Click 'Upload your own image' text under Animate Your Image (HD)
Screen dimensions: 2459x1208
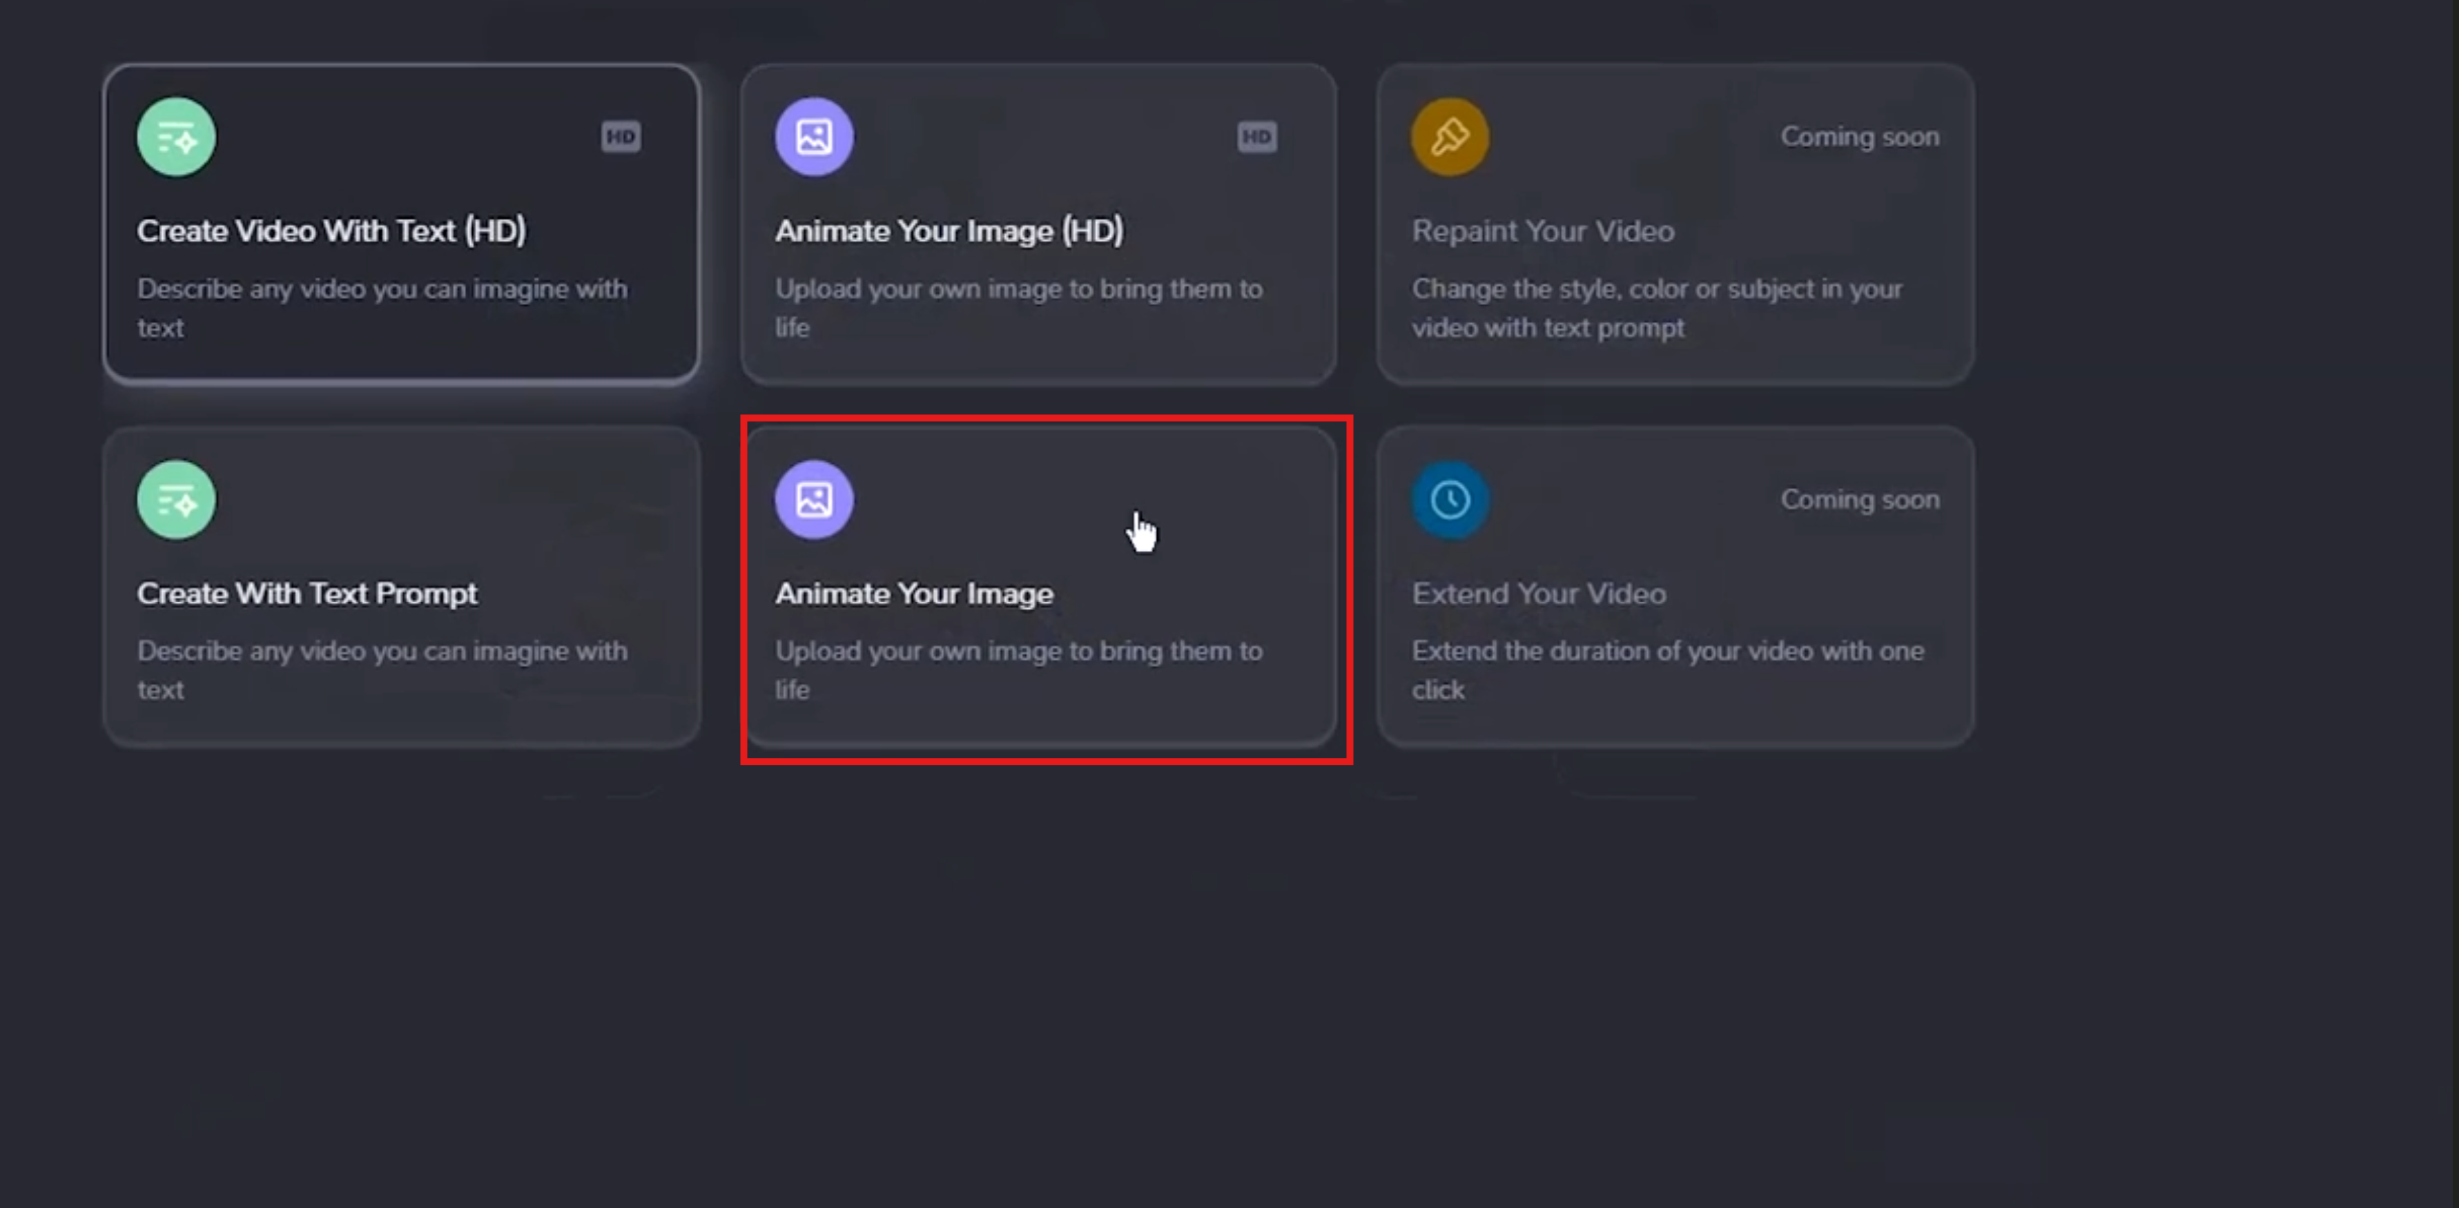[x=1018, y=306]
